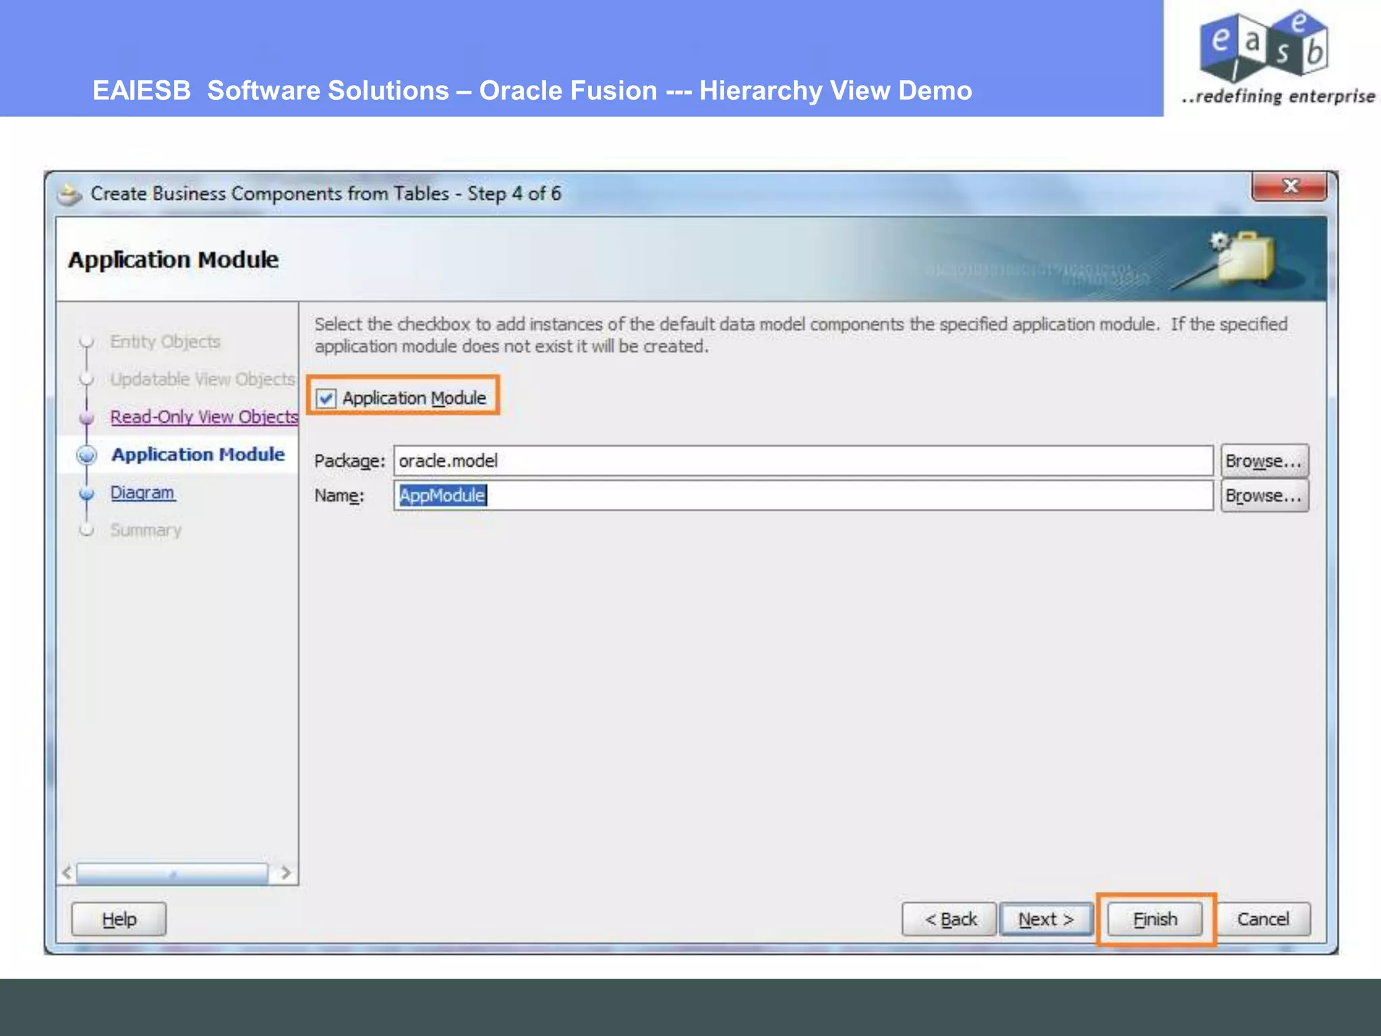The height and width of the screenshot is (1036, 1381).
Task: Toggle the Application Module checkbox
Action: pyautogui.click(x=326, y=398)
